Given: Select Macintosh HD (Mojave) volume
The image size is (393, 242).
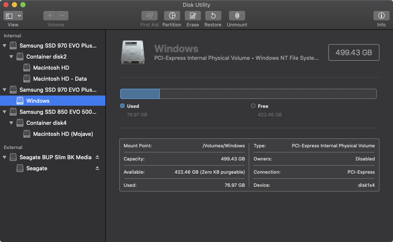Looking at the screenshot, I should pos(63,134).
